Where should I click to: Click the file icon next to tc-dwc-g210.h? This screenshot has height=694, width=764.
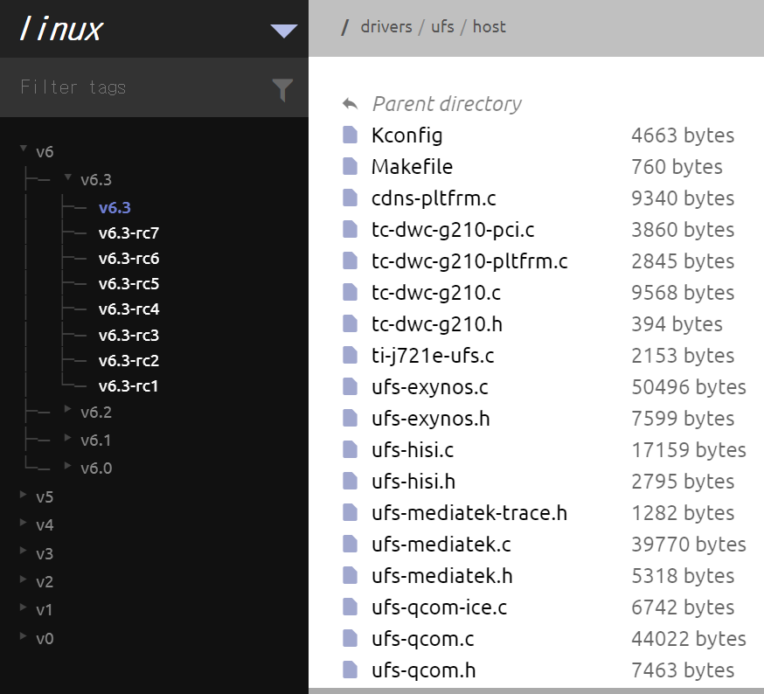[350, 323]
